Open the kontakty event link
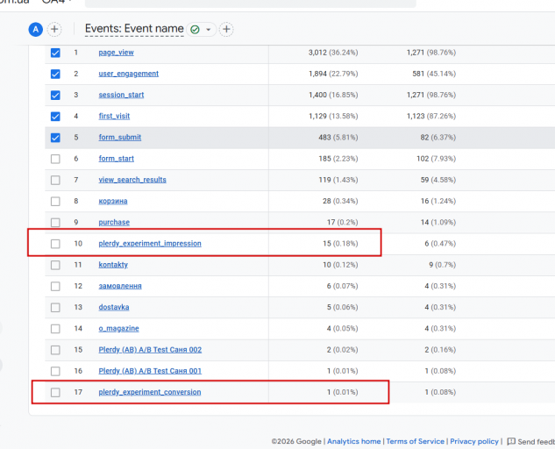Screen dimensions: 555x449 pyautogui.click(x=113, y=265)
